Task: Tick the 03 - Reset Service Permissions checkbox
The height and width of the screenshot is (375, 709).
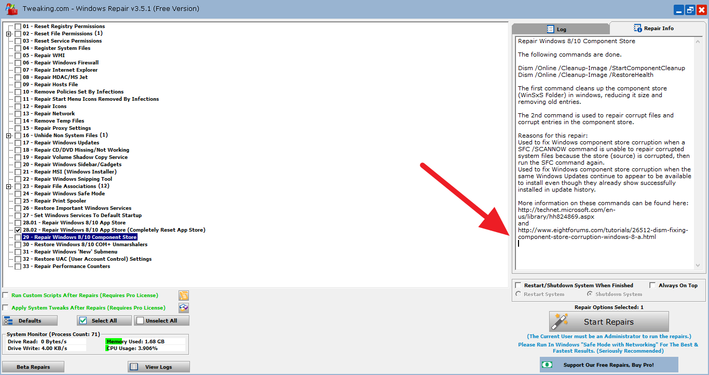Action: coord(18,41)
